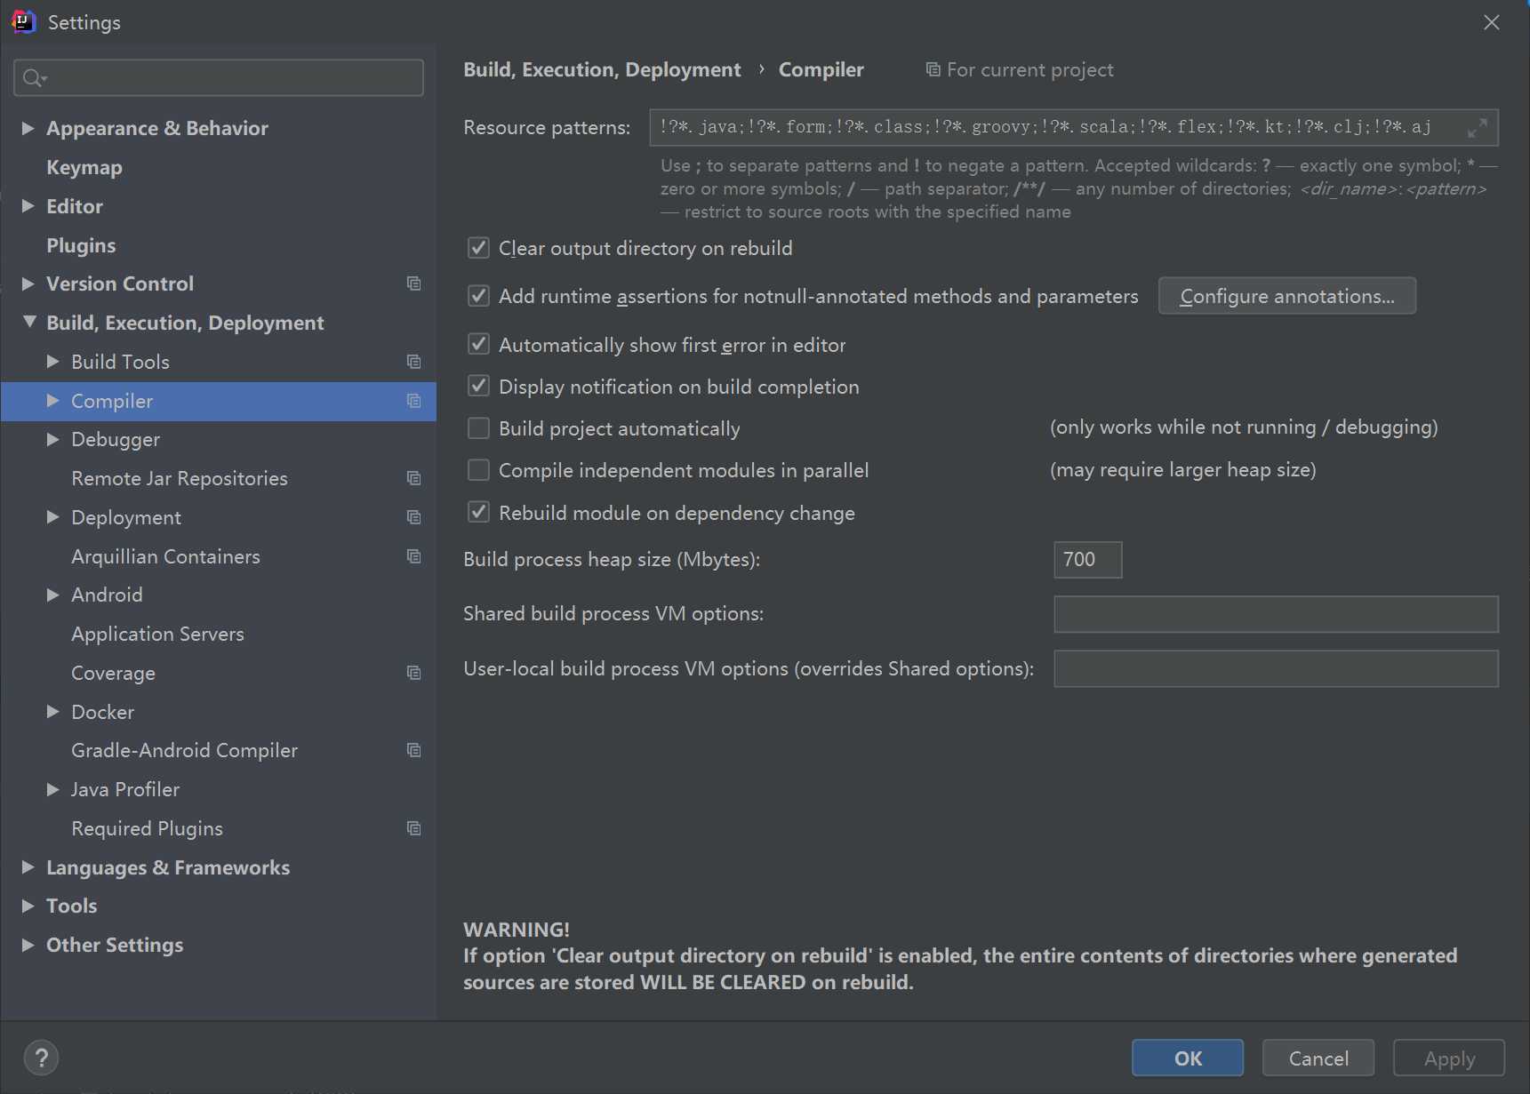This screenshot has height=1094, width=1530.
Task: Close the Settings dialog window
Action: [1492, 22]
